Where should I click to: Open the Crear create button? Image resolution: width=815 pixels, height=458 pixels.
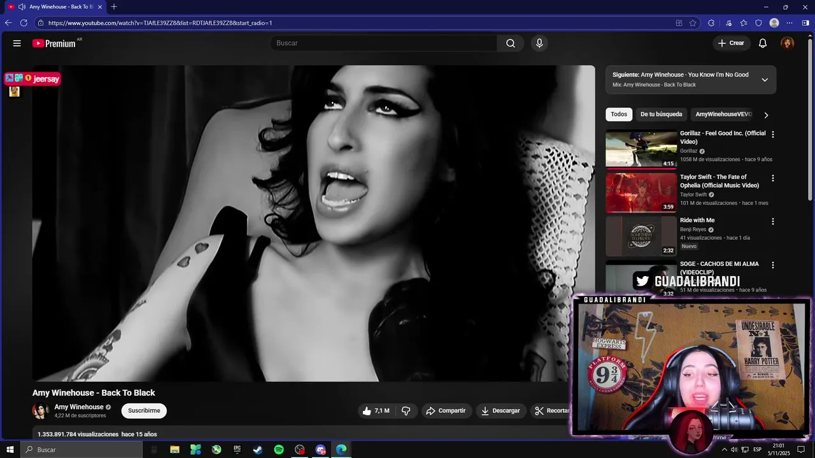(x=731, y=43)
